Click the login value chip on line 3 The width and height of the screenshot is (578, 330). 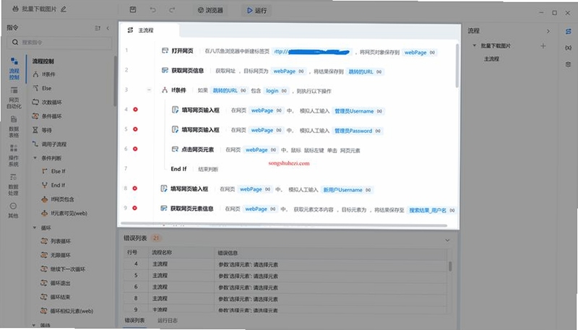[x=276, y=90]
